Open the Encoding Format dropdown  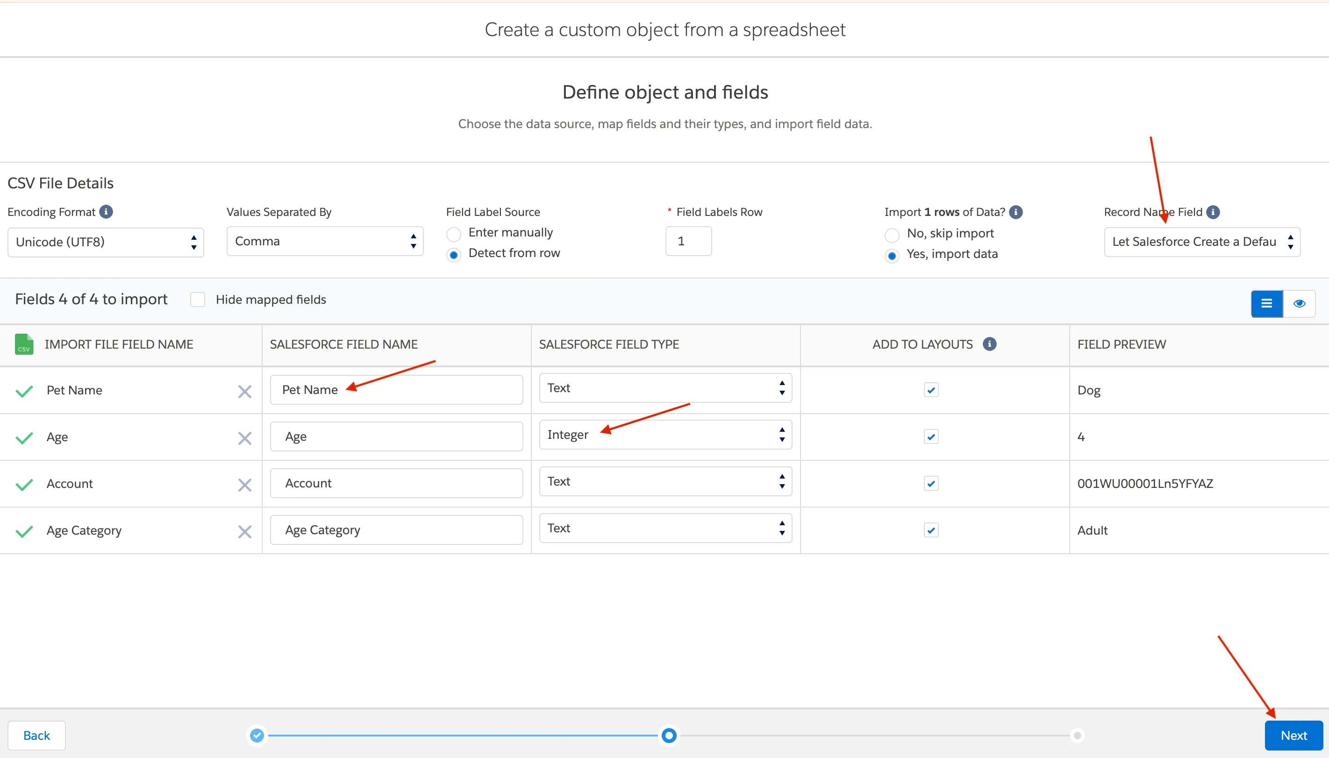106,242
